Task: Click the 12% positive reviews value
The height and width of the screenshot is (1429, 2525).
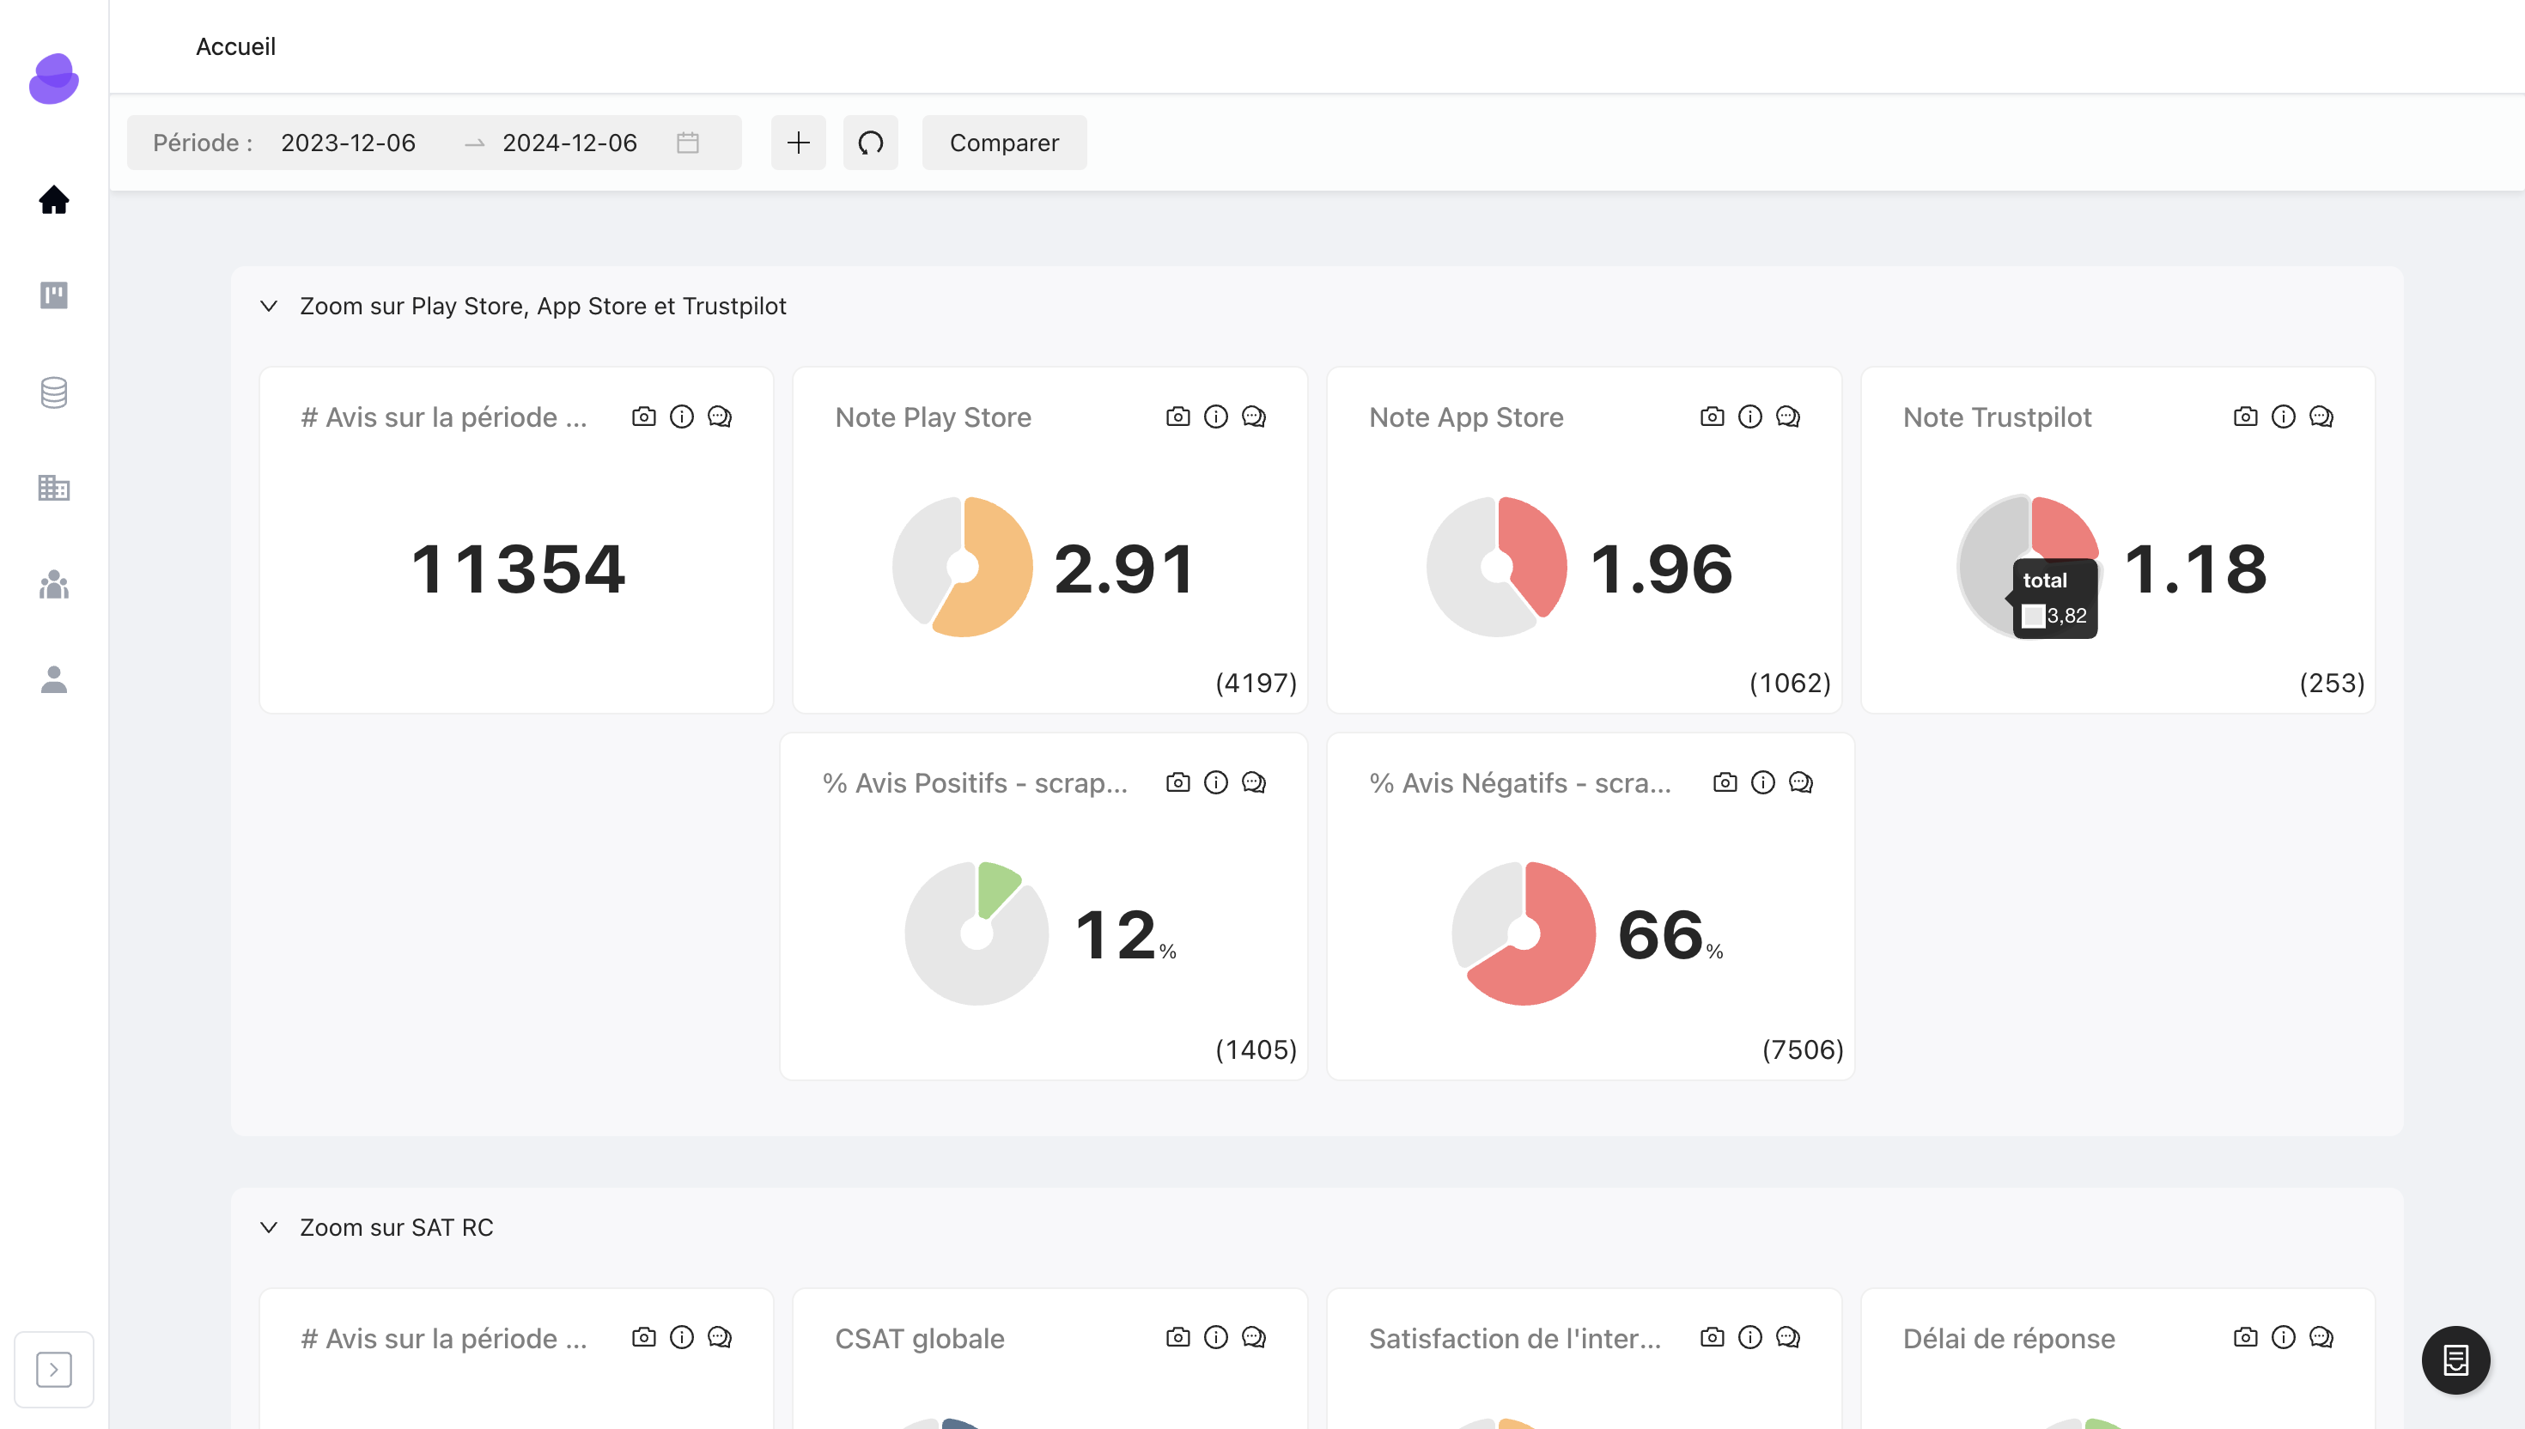Action: pos(1126,934)
